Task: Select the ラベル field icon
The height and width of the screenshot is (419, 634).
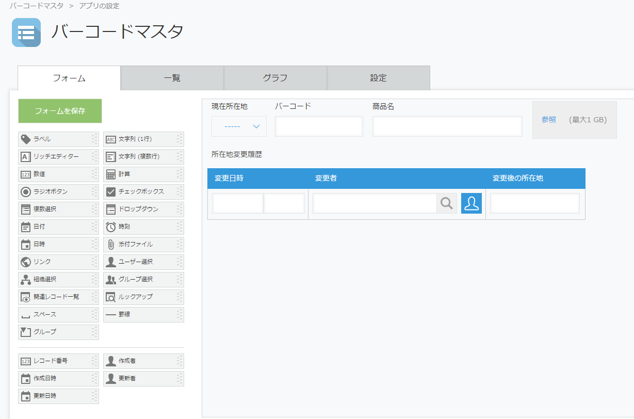Action: click(25, 139)
